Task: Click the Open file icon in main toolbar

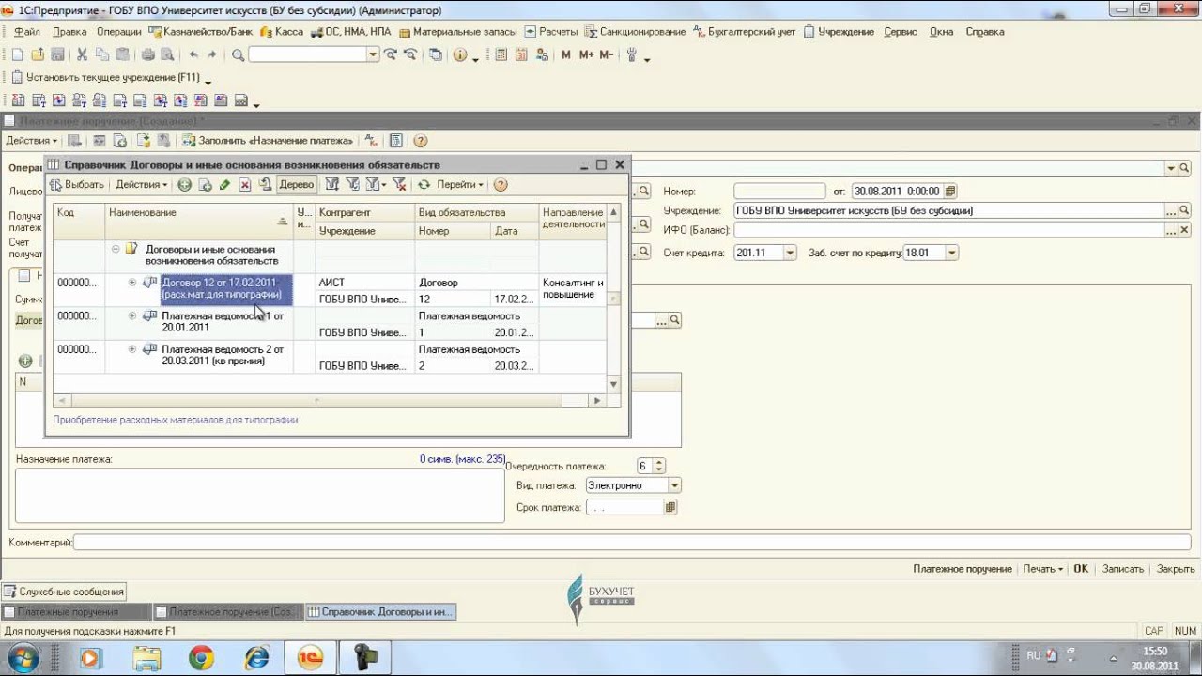Action: (38, 55)
